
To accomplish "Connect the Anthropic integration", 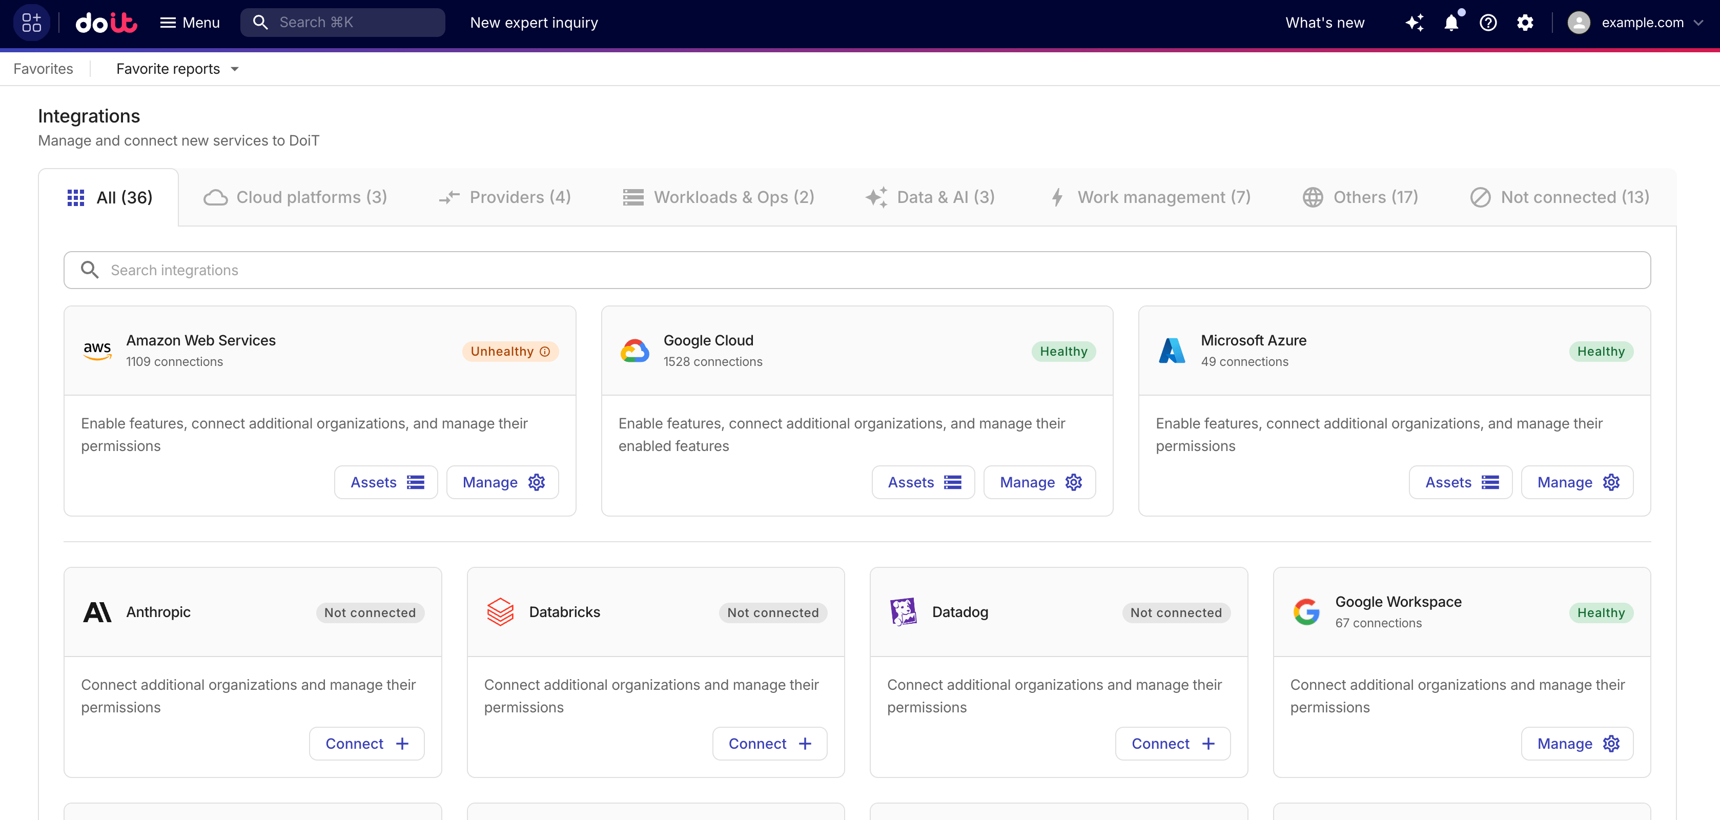I will click(366, 743).
